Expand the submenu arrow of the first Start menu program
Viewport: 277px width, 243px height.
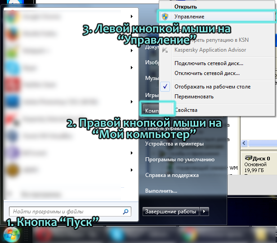coord(131,16)
